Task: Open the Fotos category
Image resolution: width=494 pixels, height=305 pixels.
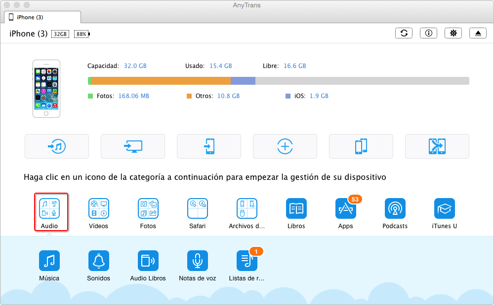Action: [148, 208]
